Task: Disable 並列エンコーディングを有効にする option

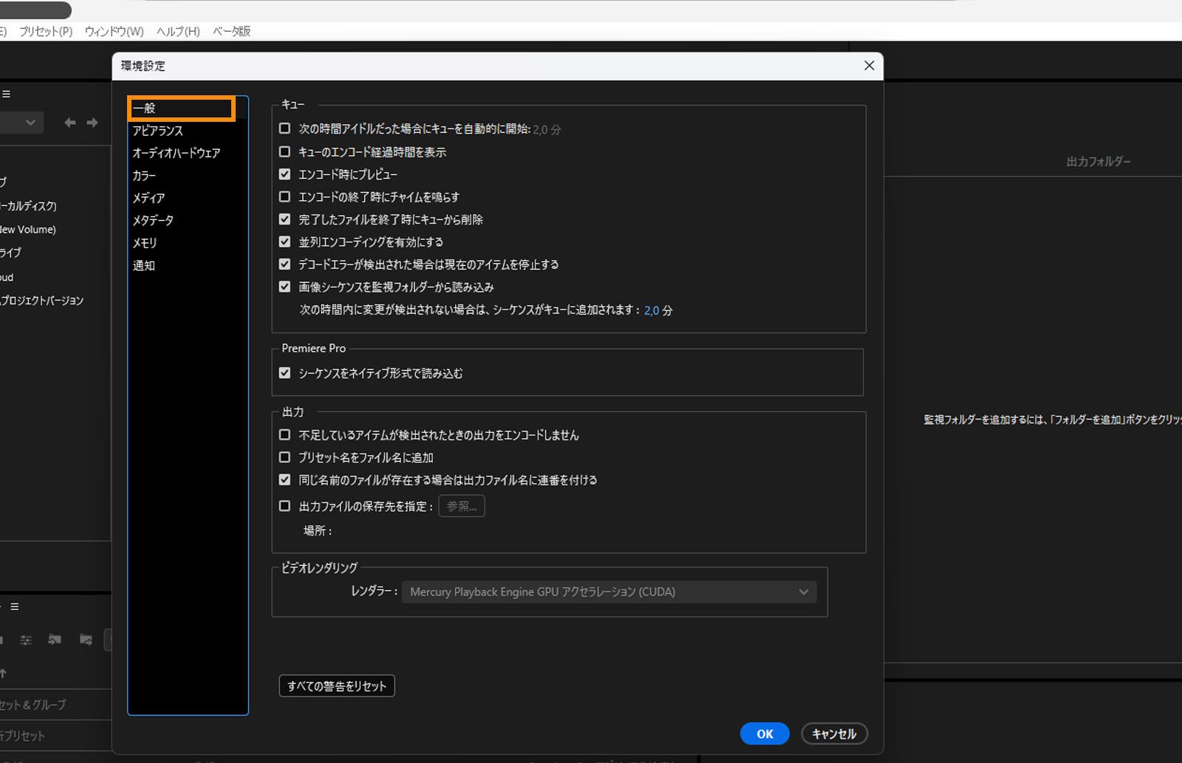Action: click(284, 242)
